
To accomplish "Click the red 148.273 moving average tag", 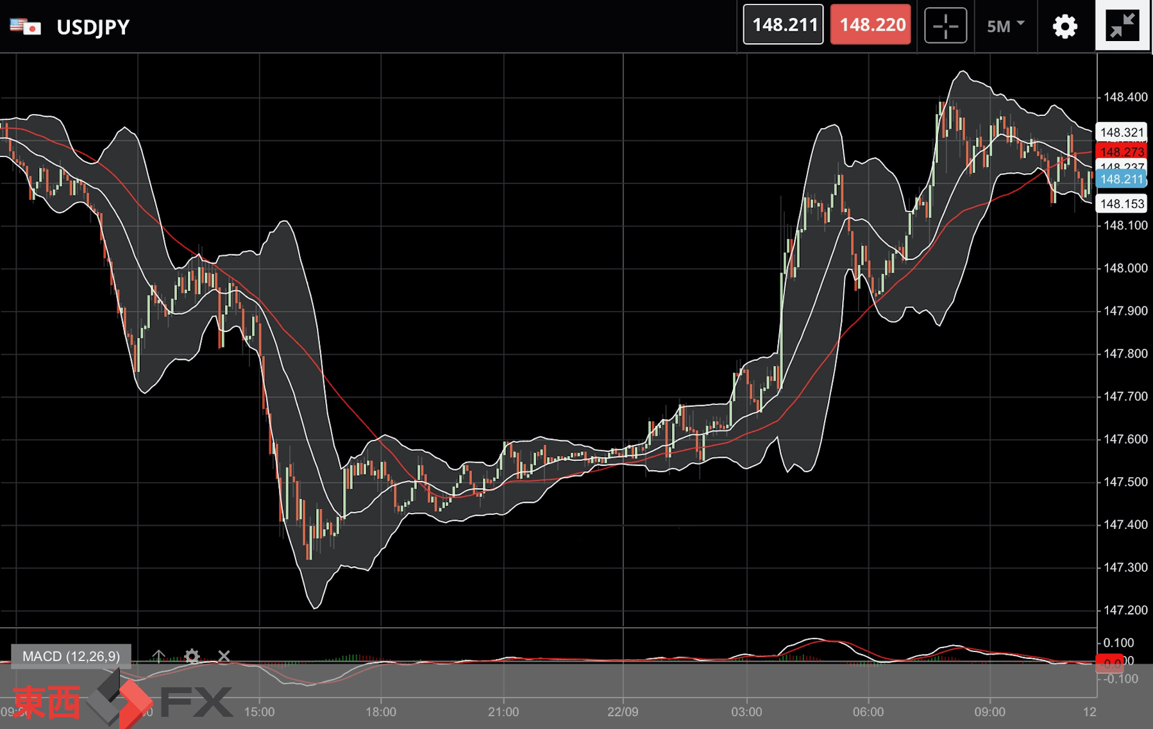I will point(1121,152).
